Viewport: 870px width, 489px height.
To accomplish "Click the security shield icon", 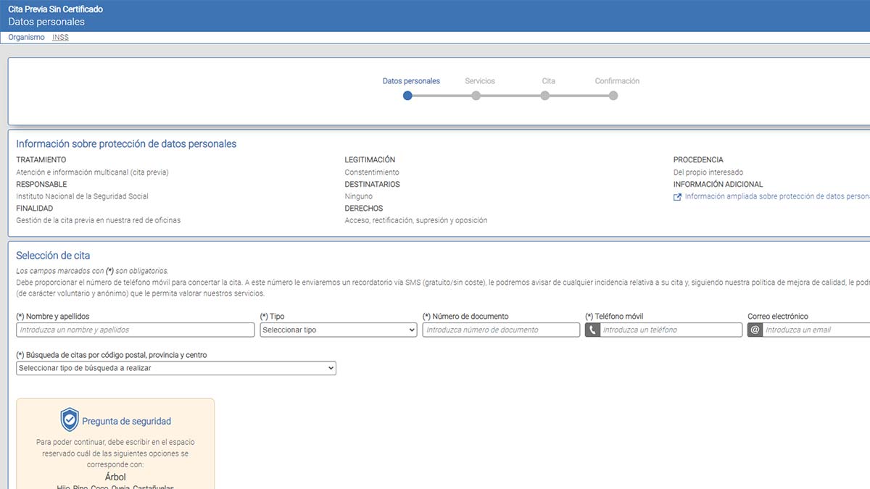I will click(70, 420).
